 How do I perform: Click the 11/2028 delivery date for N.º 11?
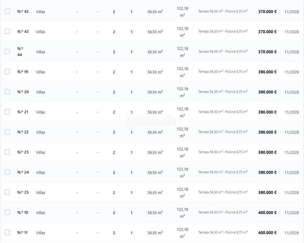point(291,233)
